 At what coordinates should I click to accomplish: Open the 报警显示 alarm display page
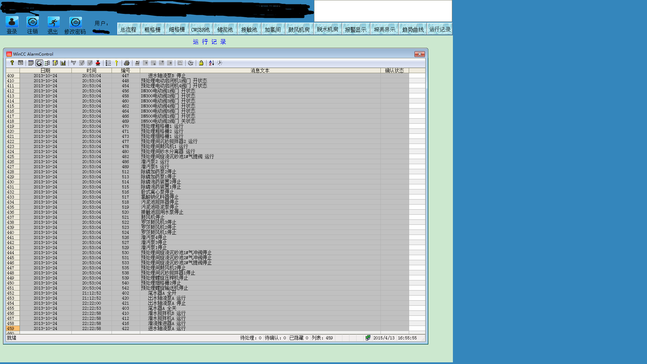click(356, 30)
